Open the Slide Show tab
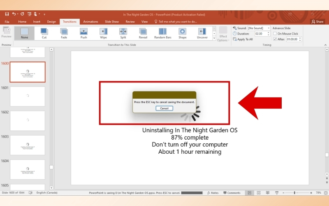329x206 pixels. (111, 22)
